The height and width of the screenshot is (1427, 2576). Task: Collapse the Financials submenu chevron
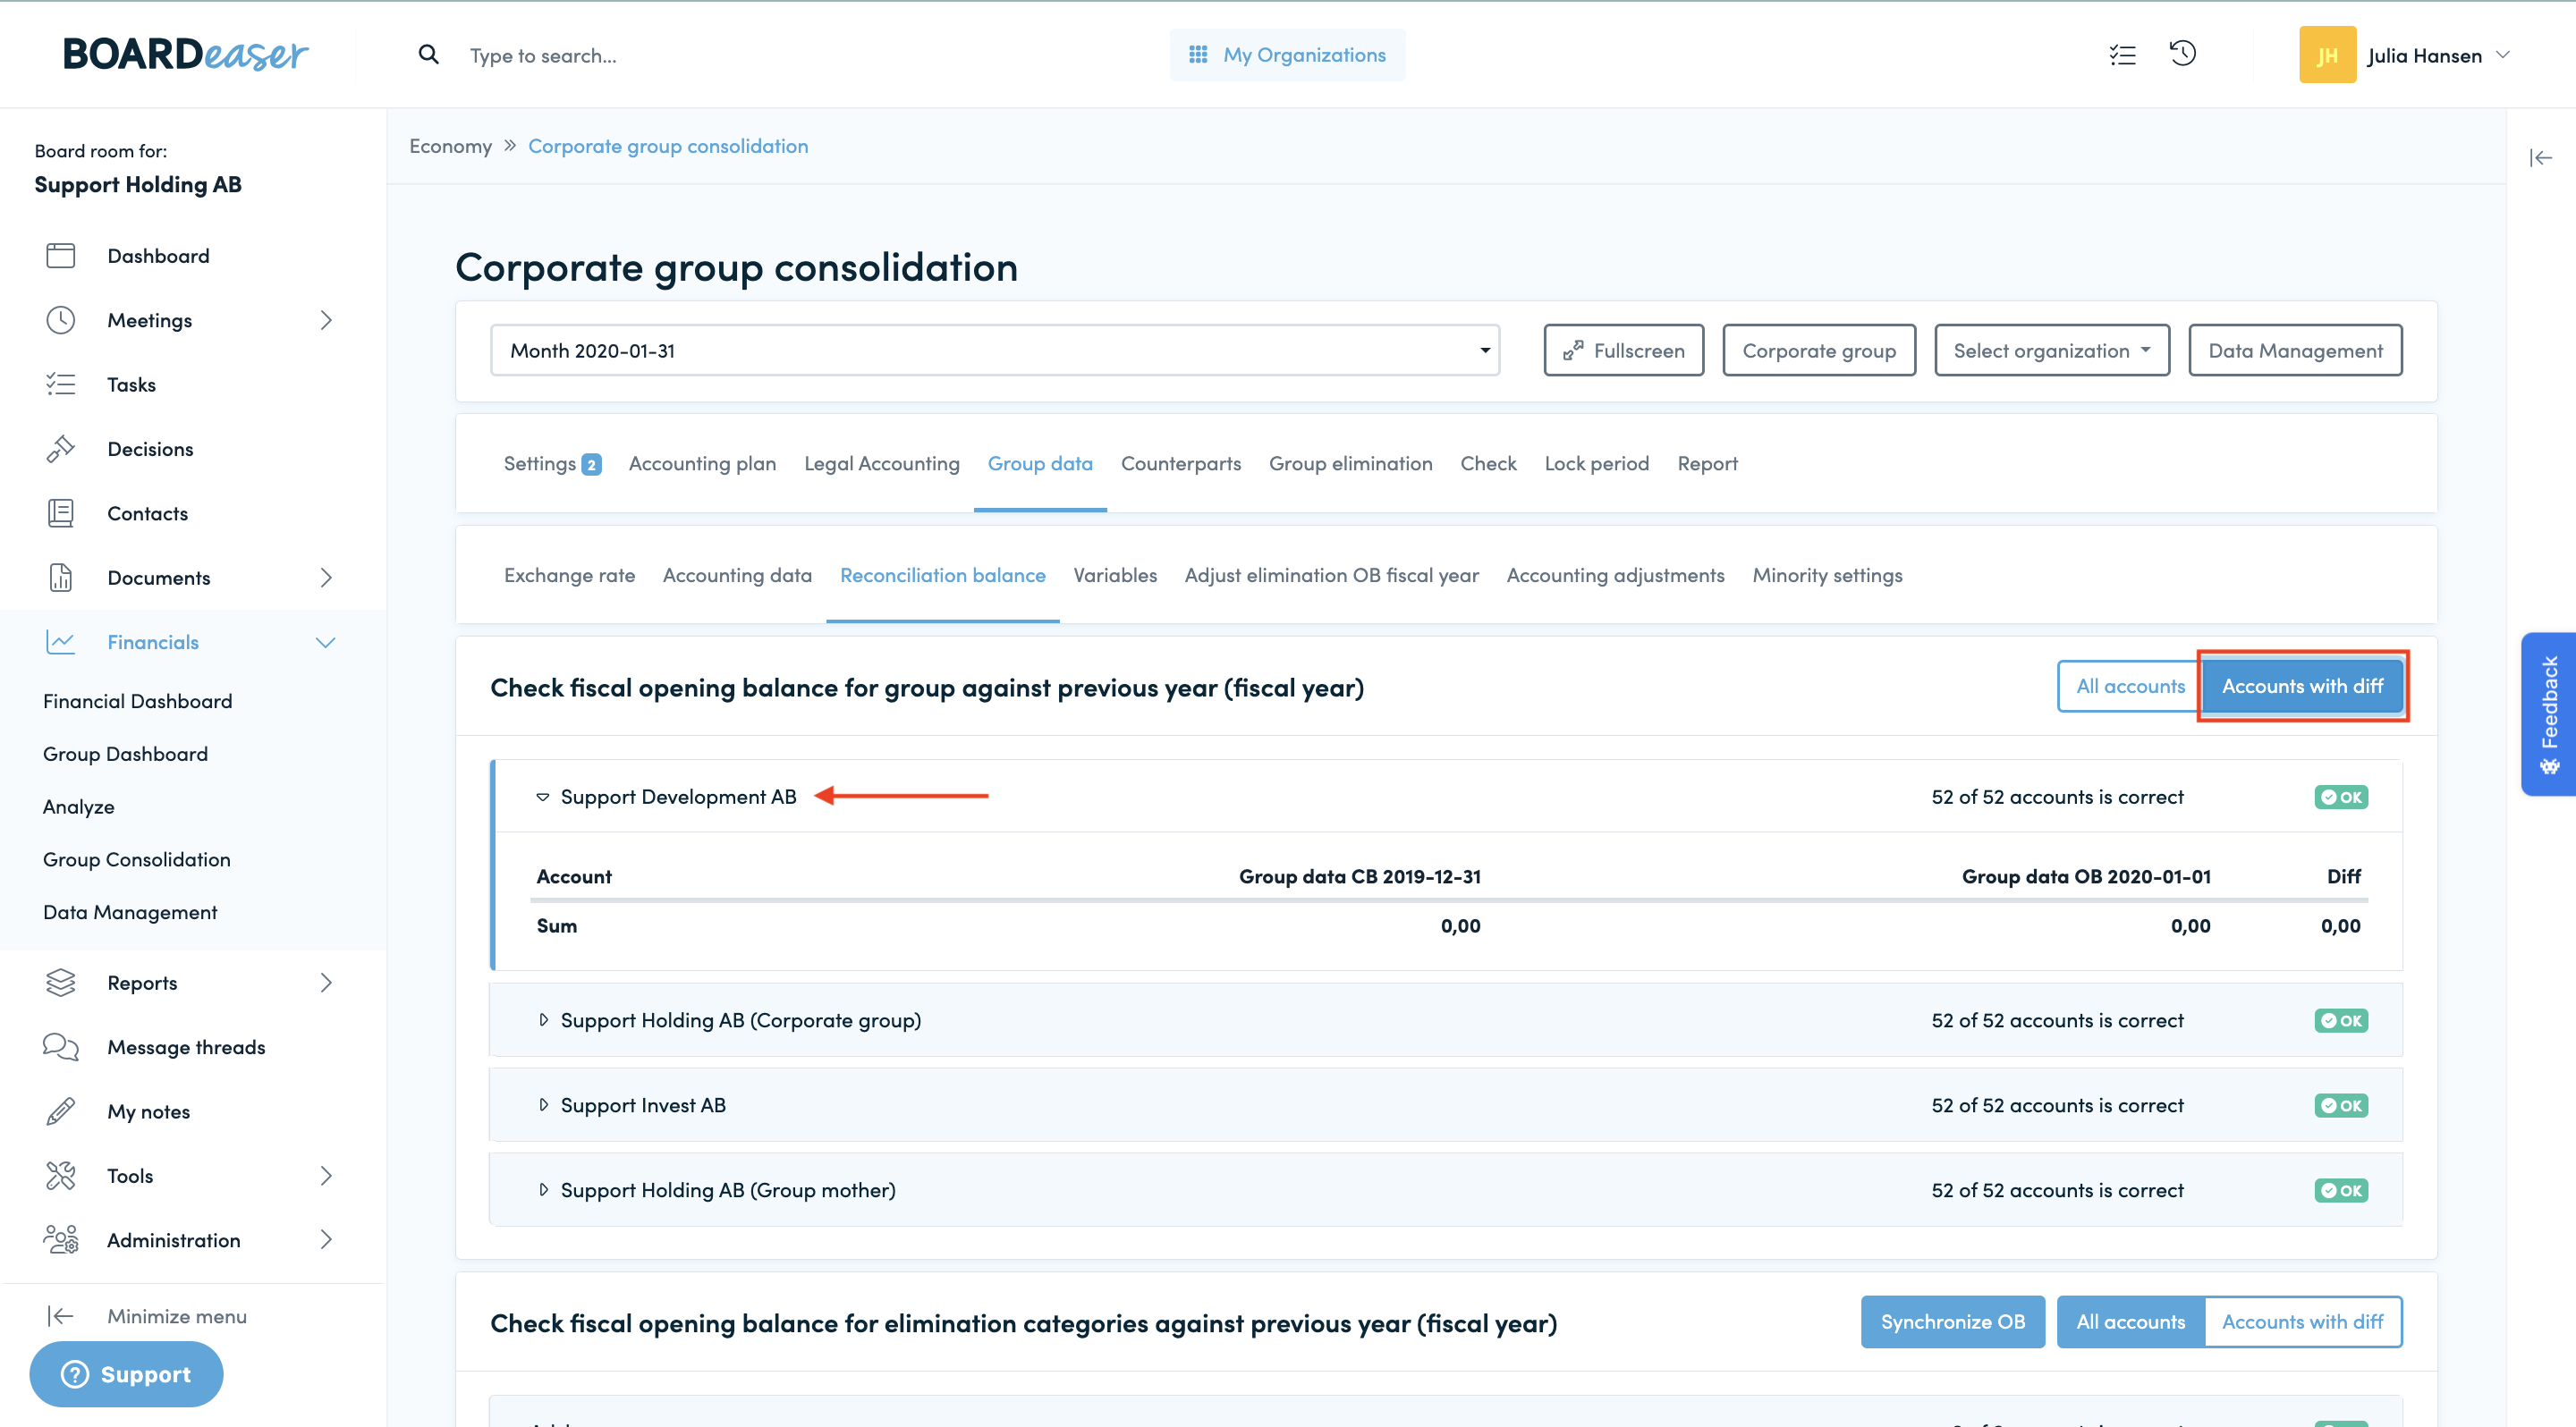[x=326, y=643]
